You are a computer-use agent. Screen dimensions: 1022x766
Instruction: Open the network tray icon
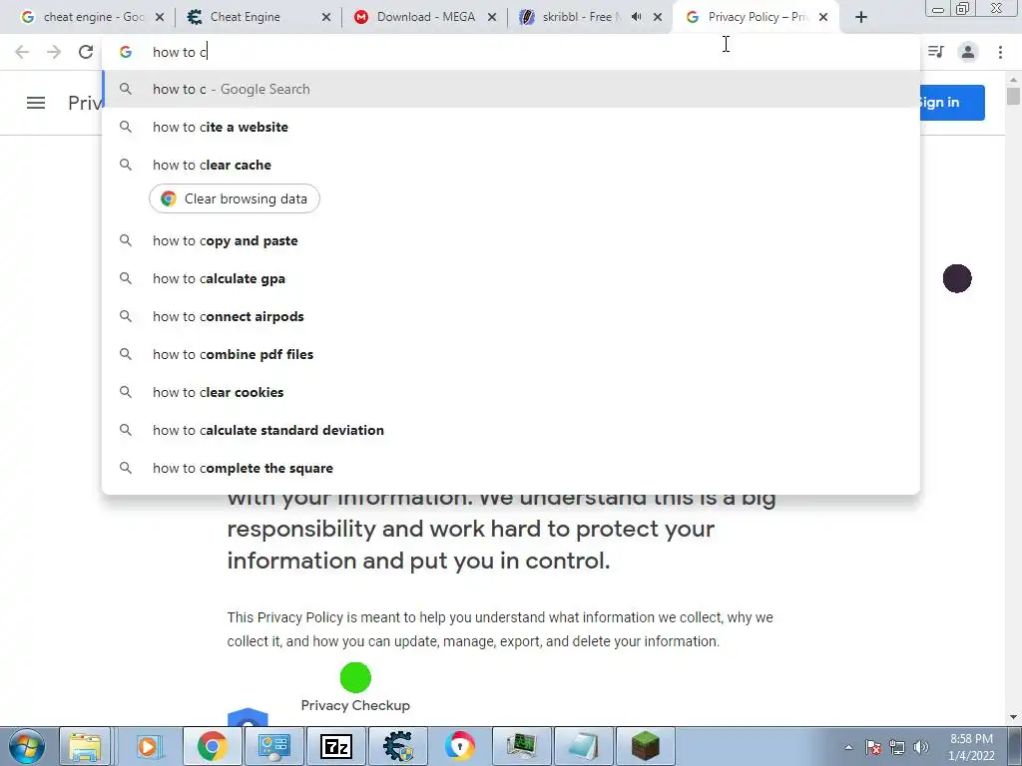tap(897, 747)
